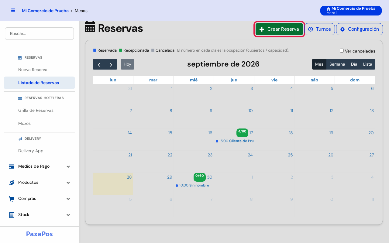Click Crear Reserva button
Screen dimensions: 389x243
click(279, 29)
